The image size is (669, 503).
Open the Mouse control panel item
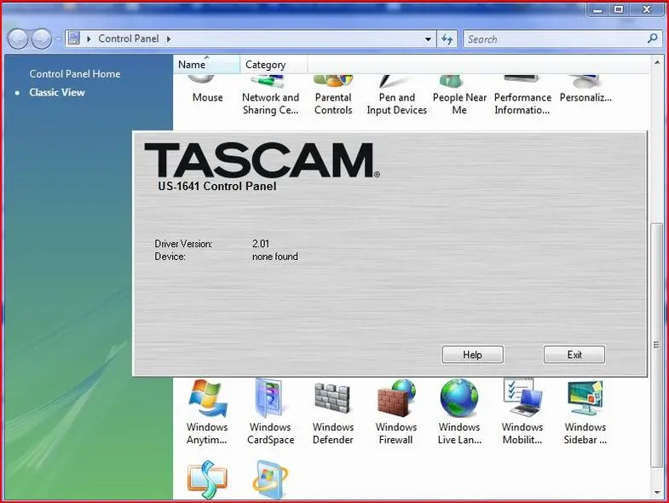(x=207, y=90)
